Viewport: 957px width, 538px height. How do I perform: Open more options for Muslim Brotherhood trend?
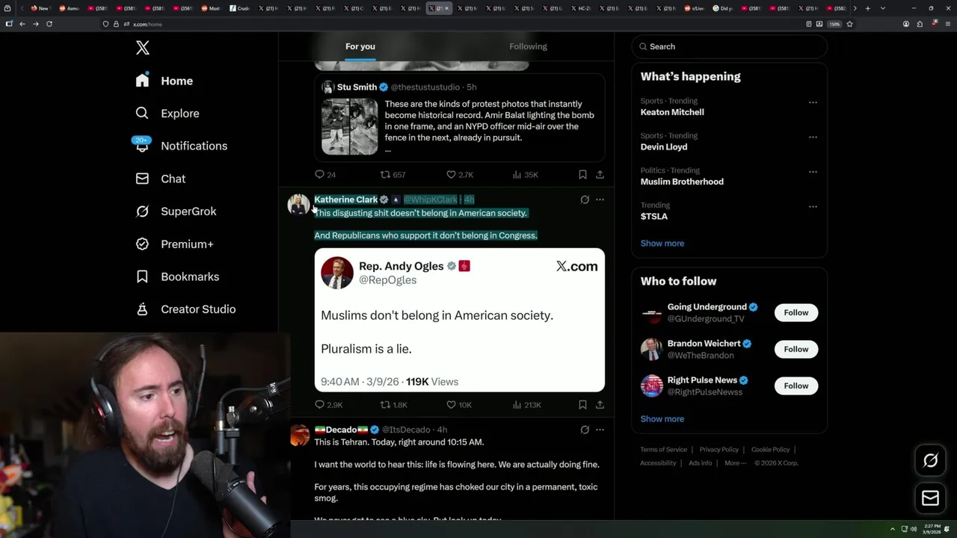(x=813, y=172)
